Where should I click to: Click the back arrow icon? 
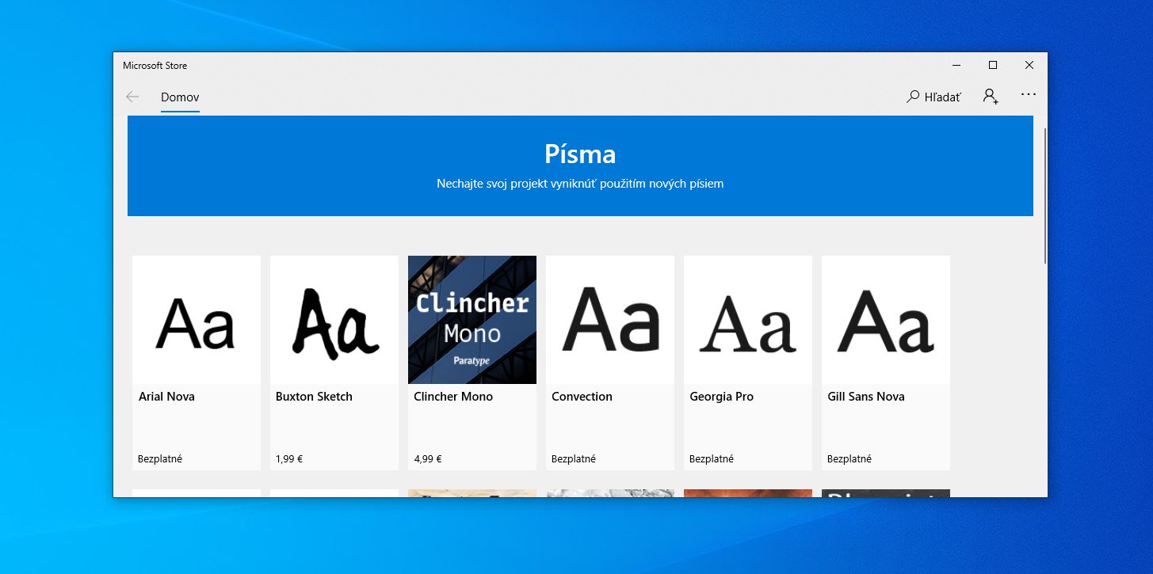tap(132, 97)
